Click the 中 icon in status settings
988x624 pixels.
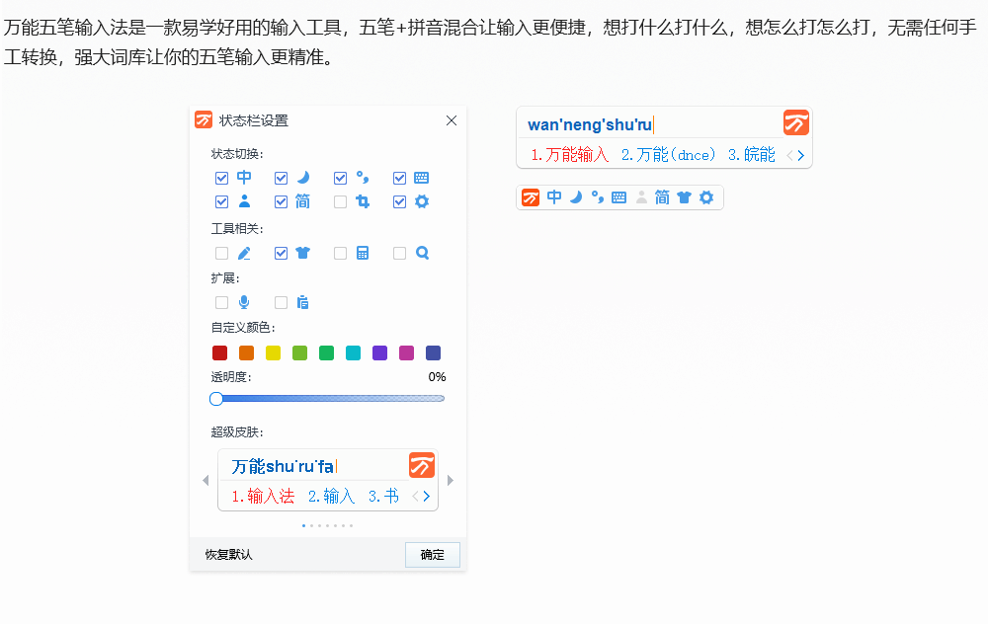pos(244,178)
